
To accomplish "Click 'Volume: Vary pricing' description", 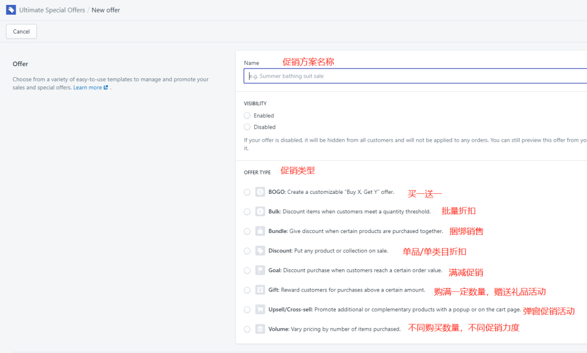I will tap(335, 329).
